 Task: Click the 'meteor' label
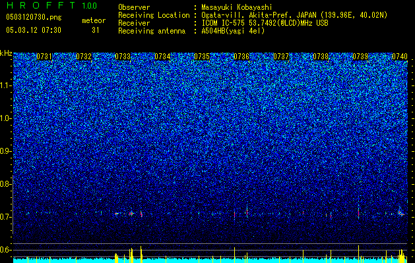tap(94, 20)
